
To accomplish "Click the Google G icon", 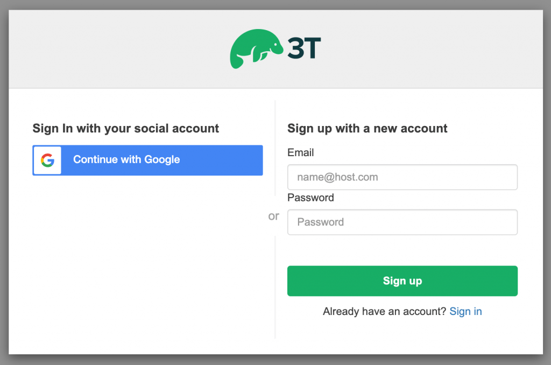I will point(47,160).
